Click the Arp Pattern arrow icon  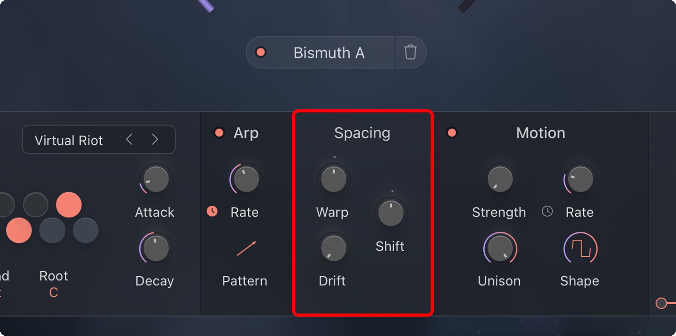point(246,249)
